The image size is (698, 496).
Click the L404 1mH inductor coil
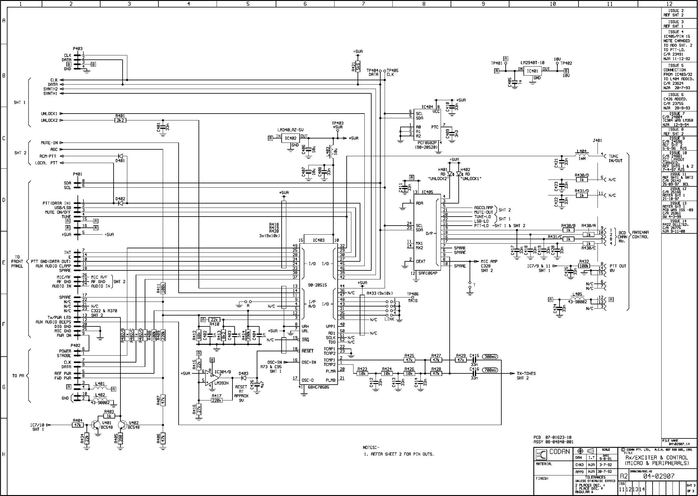(x=582, y=155)
